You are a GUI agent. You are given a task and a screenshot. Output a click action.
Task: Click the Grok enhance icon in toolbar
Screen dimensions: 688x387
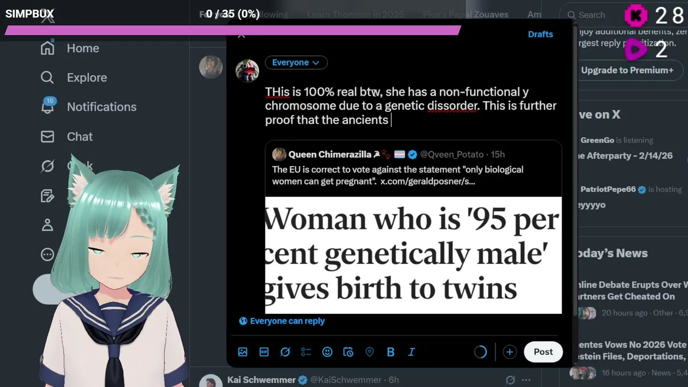(285, 352)
